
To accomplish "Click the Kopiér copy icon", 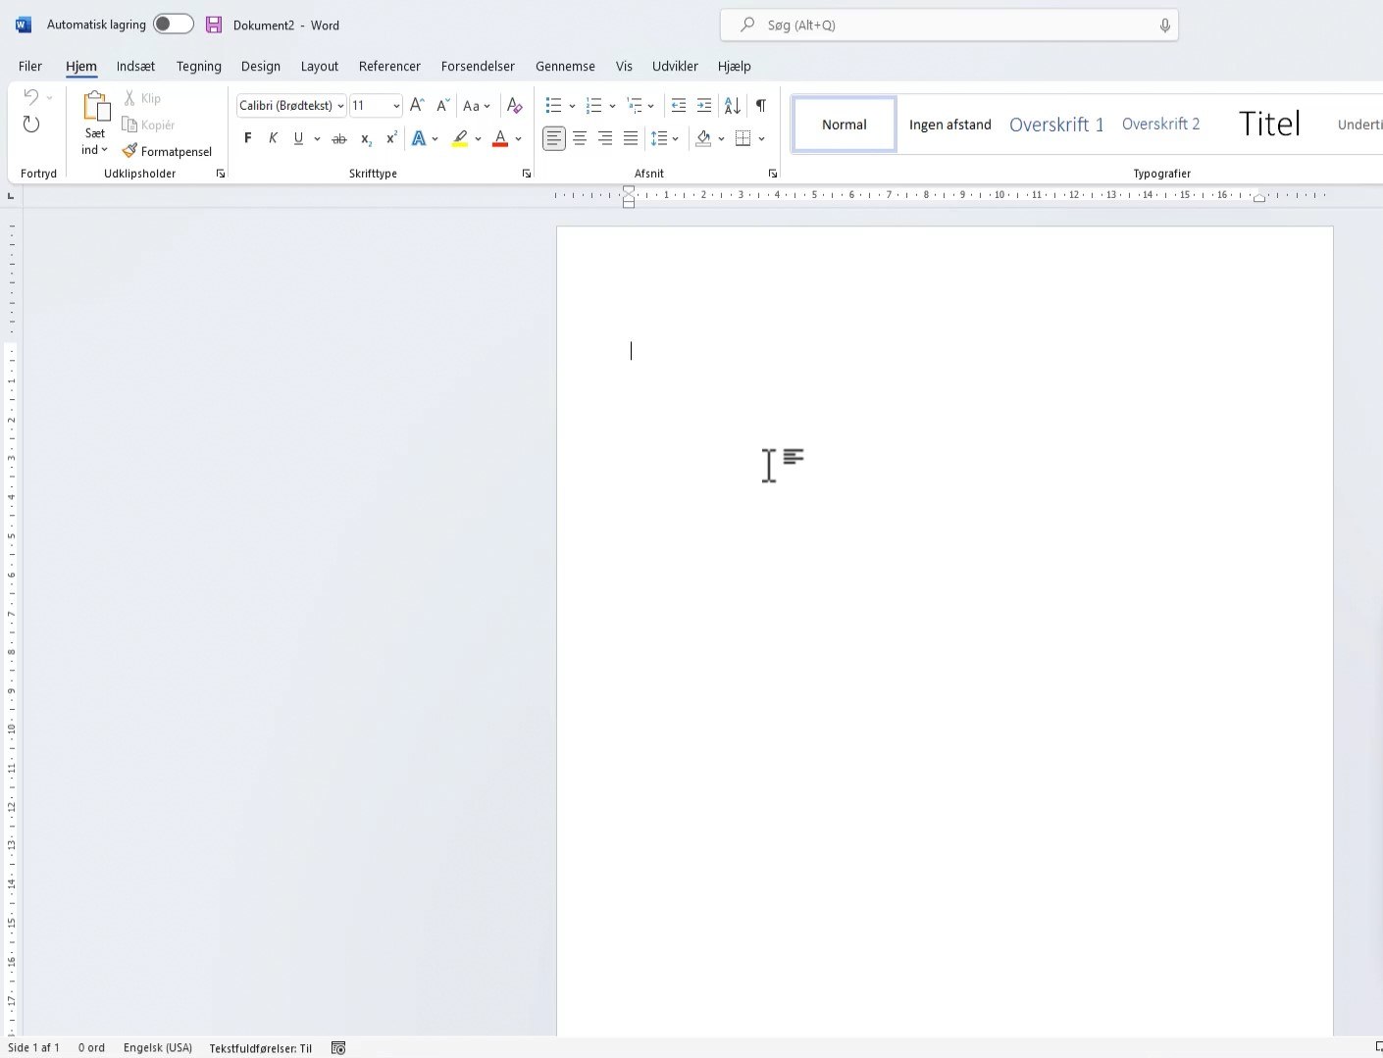I will (x=129, y=125).
